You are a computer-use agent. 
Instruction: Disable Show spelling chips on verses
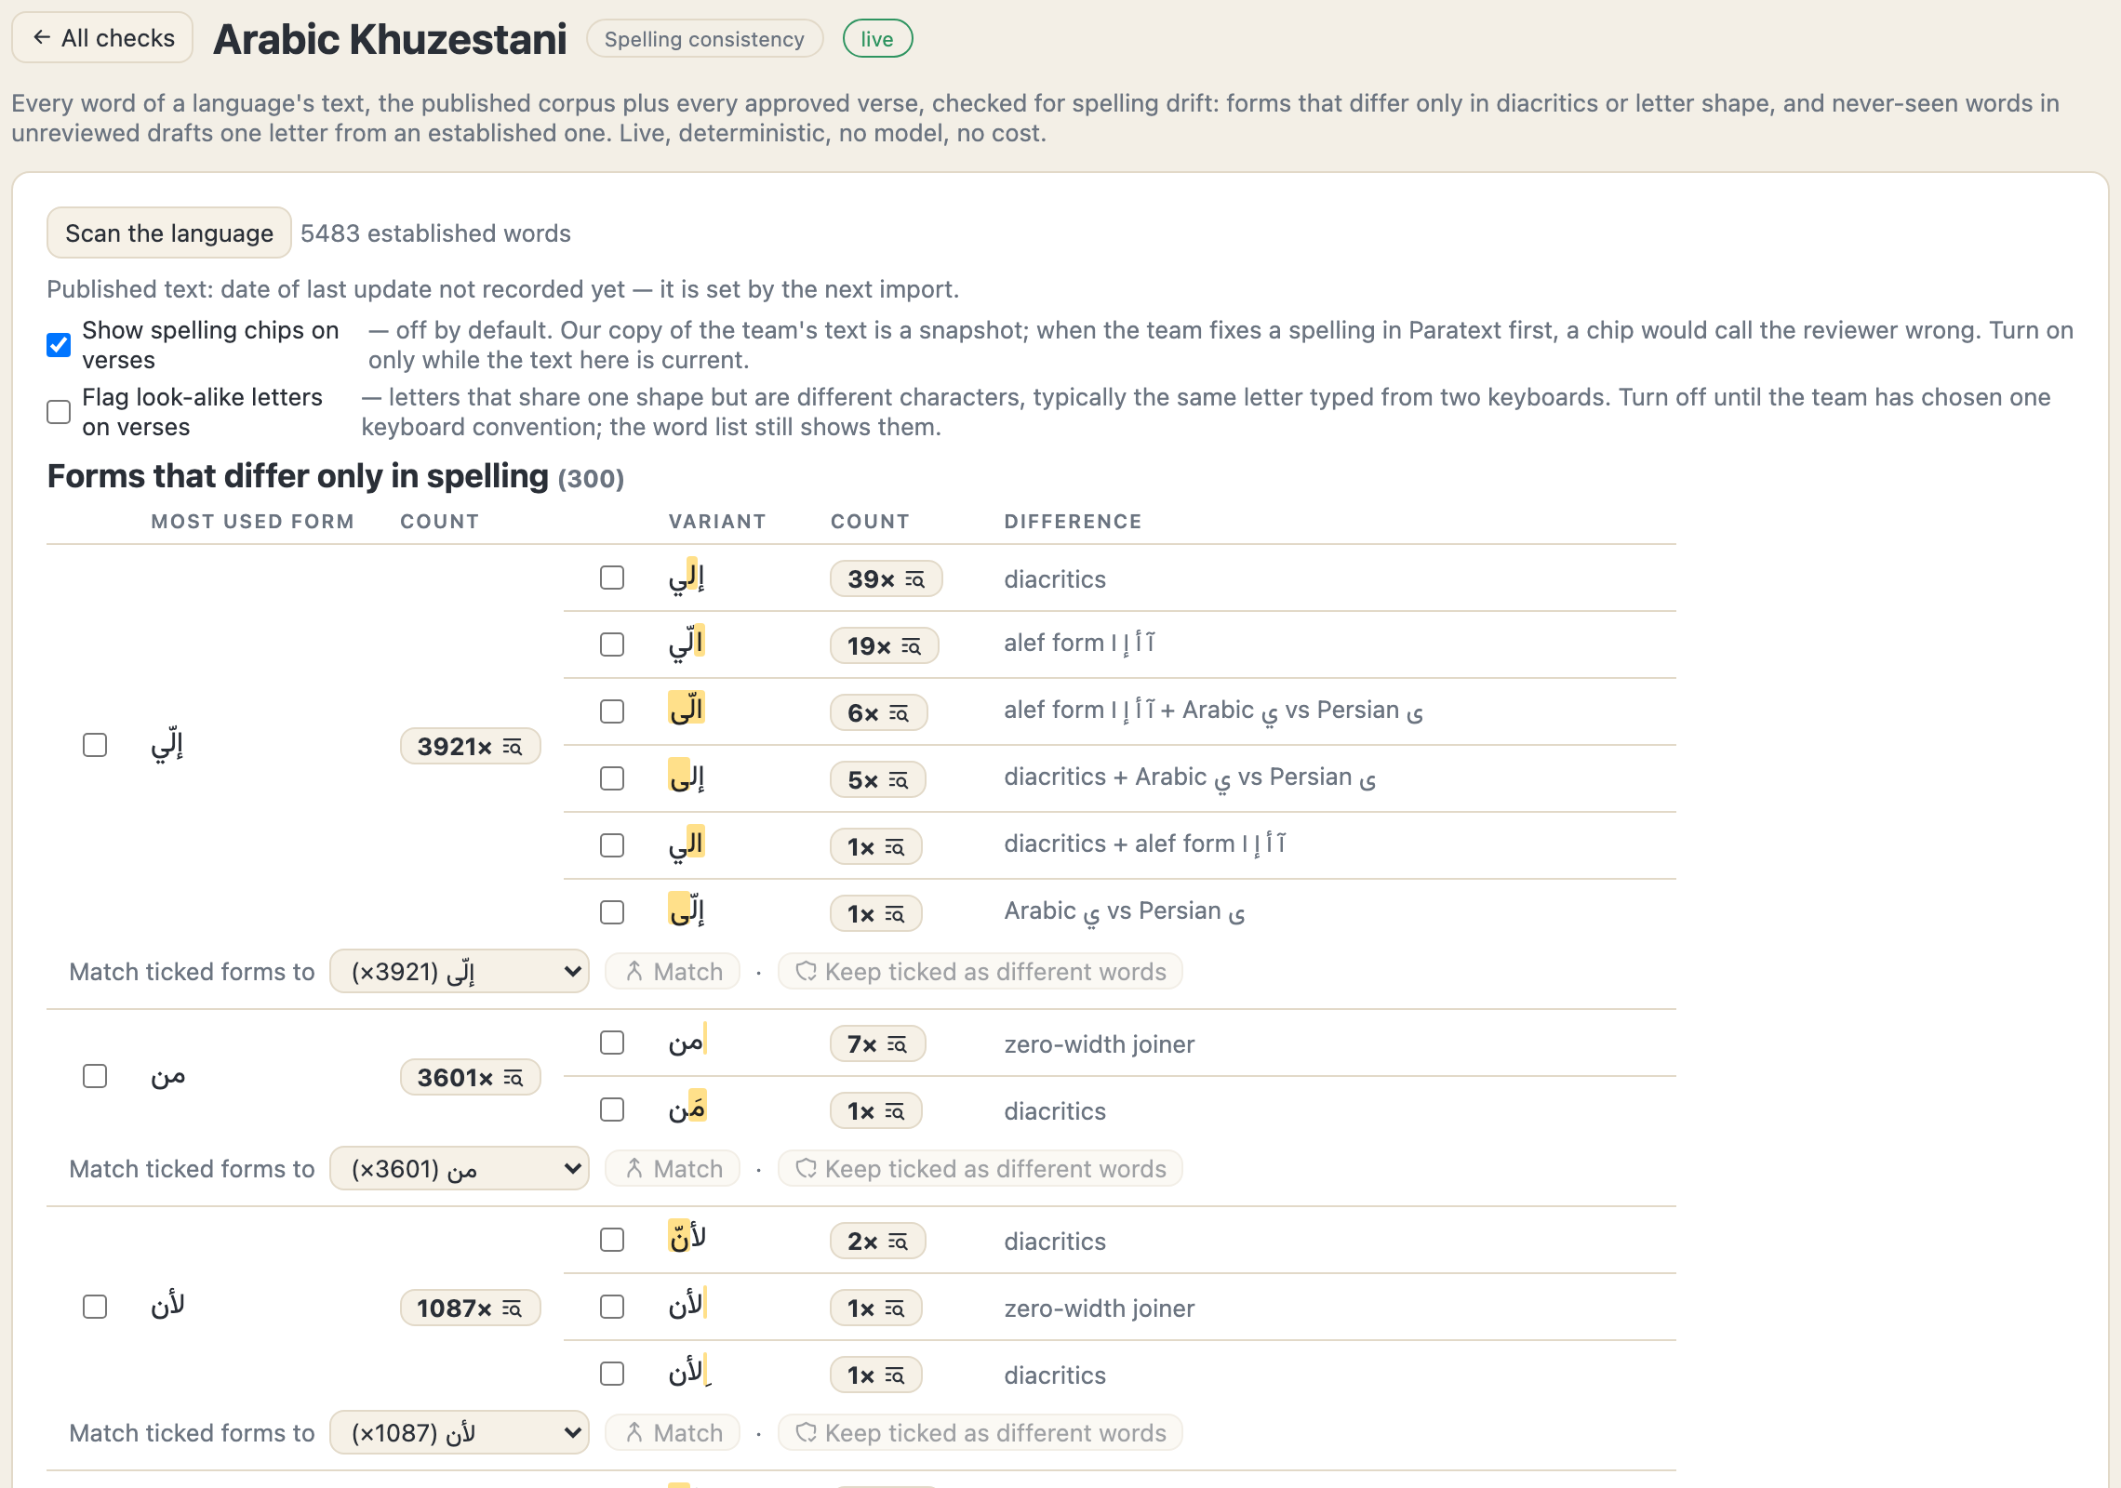coord(59,345)
